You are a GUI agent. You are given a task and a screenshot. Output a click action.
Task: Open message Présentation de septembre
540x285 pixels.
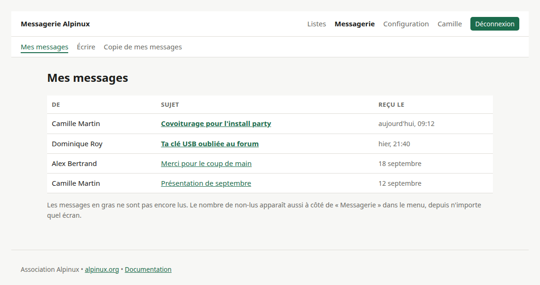(x=206, y=183)
